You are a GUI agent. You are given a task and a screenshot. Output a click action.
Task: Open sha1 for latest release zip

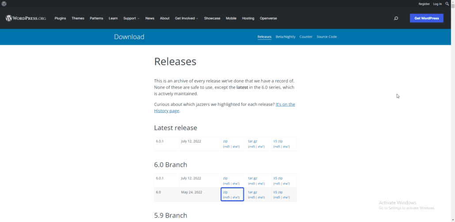pyautogui.click(x=235, y=147)
